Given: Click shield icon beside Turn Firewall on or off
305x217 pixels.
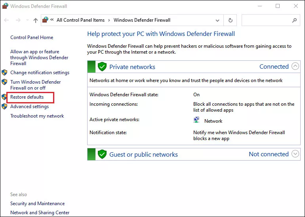Looking at the screenshot, I should point(4,82).
